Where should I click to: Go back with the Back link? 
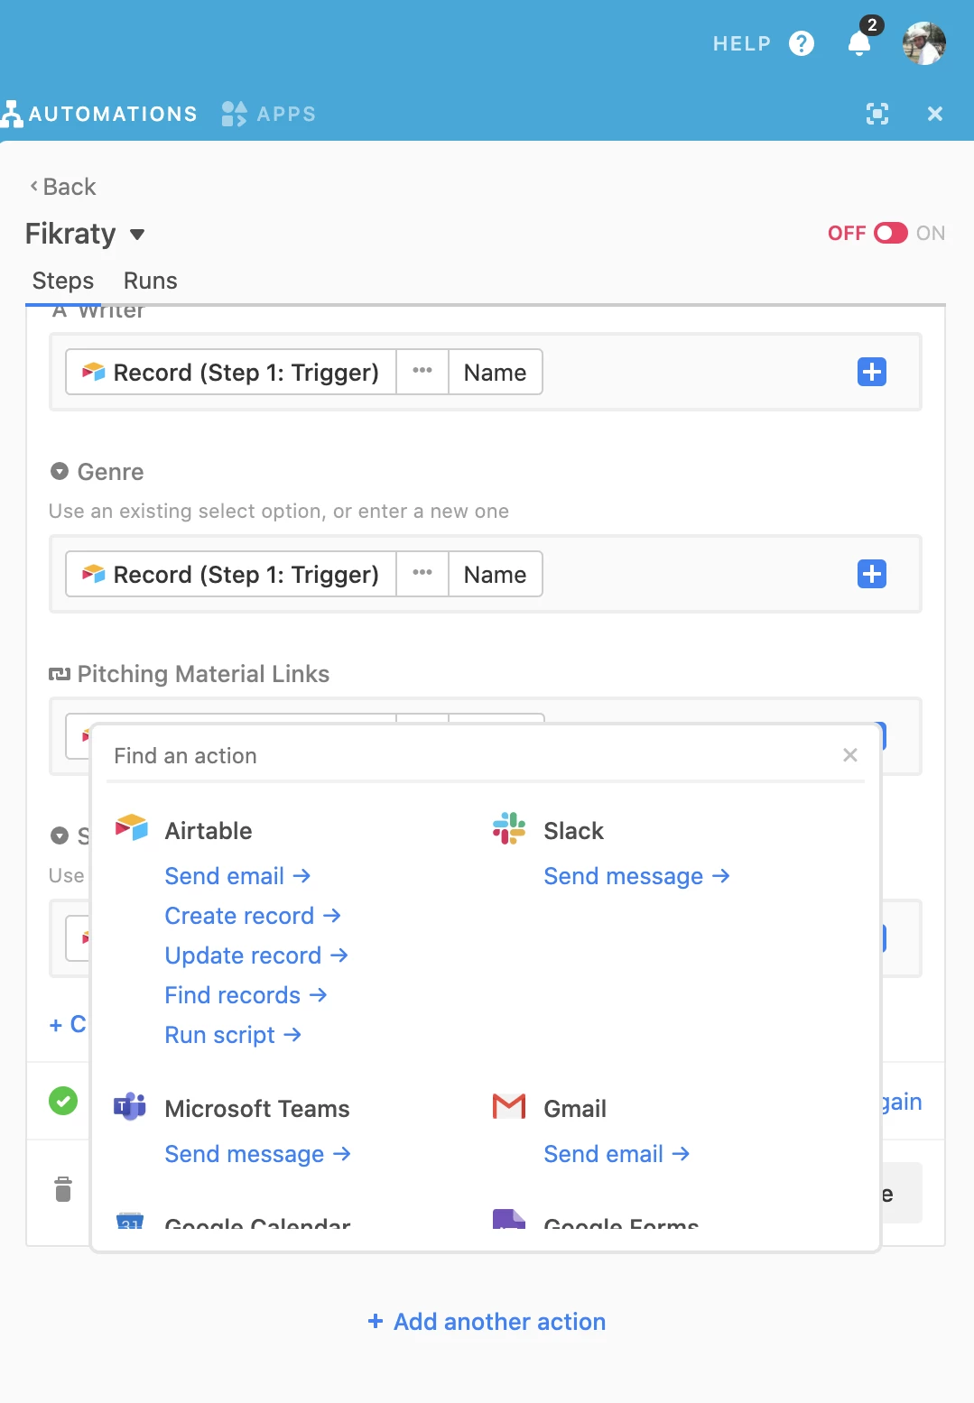point(63,187)
